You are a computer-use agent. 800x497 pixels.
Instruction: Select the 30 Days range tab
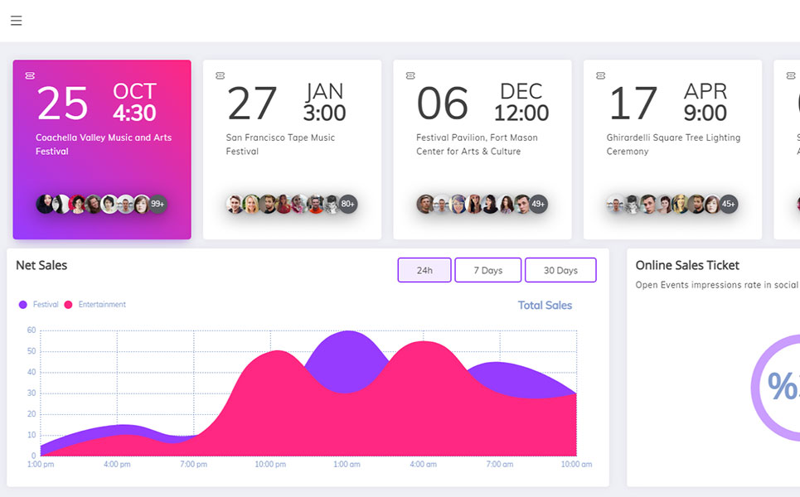[560, 270]
